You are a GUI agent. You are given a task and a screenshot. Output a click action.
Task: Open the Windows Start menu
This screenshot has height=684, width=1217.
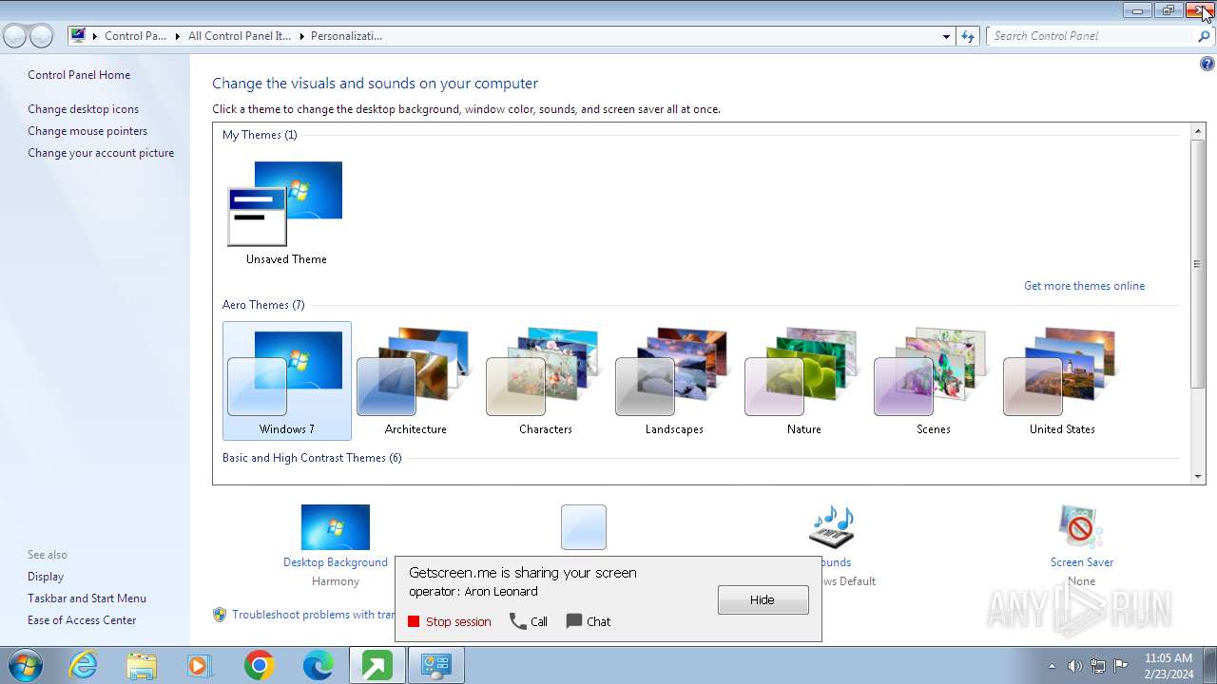click(25, 666)
